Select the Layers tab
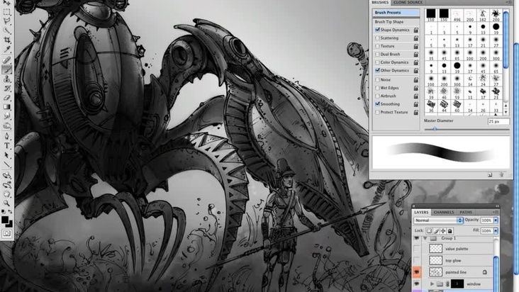519x292 pixels. click(421, 213)
